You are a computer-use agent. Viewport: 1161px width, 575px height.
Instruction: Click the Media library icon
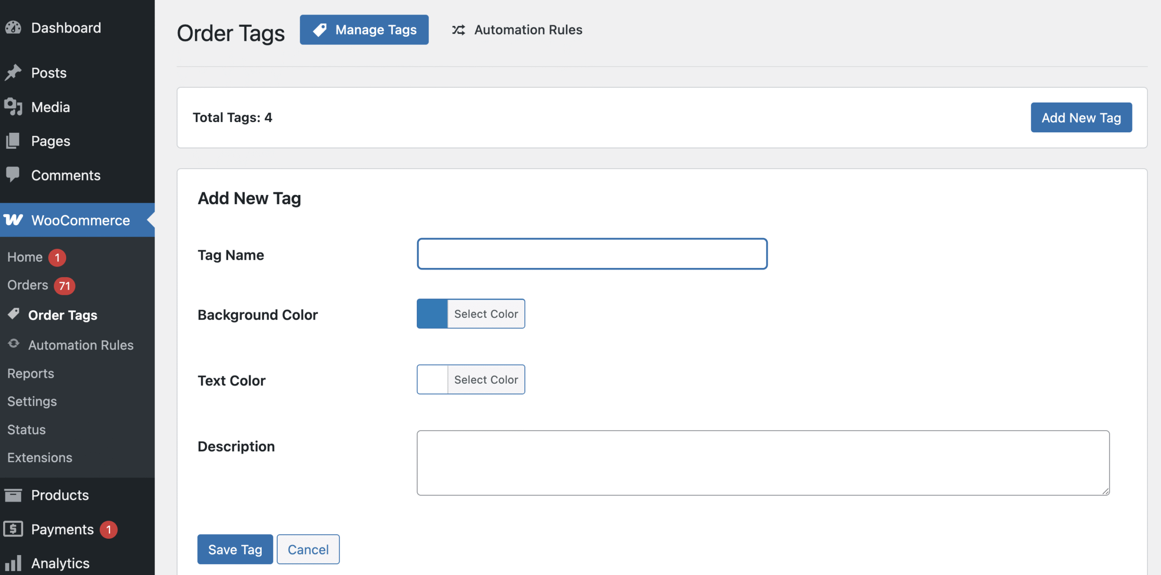(x=13, y=107)
